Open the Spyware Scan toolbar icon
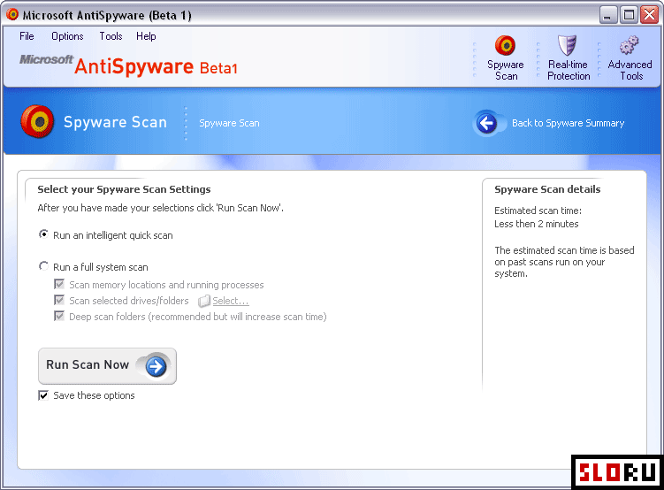The width and height of the screenshot is (664, 490). 505,45
